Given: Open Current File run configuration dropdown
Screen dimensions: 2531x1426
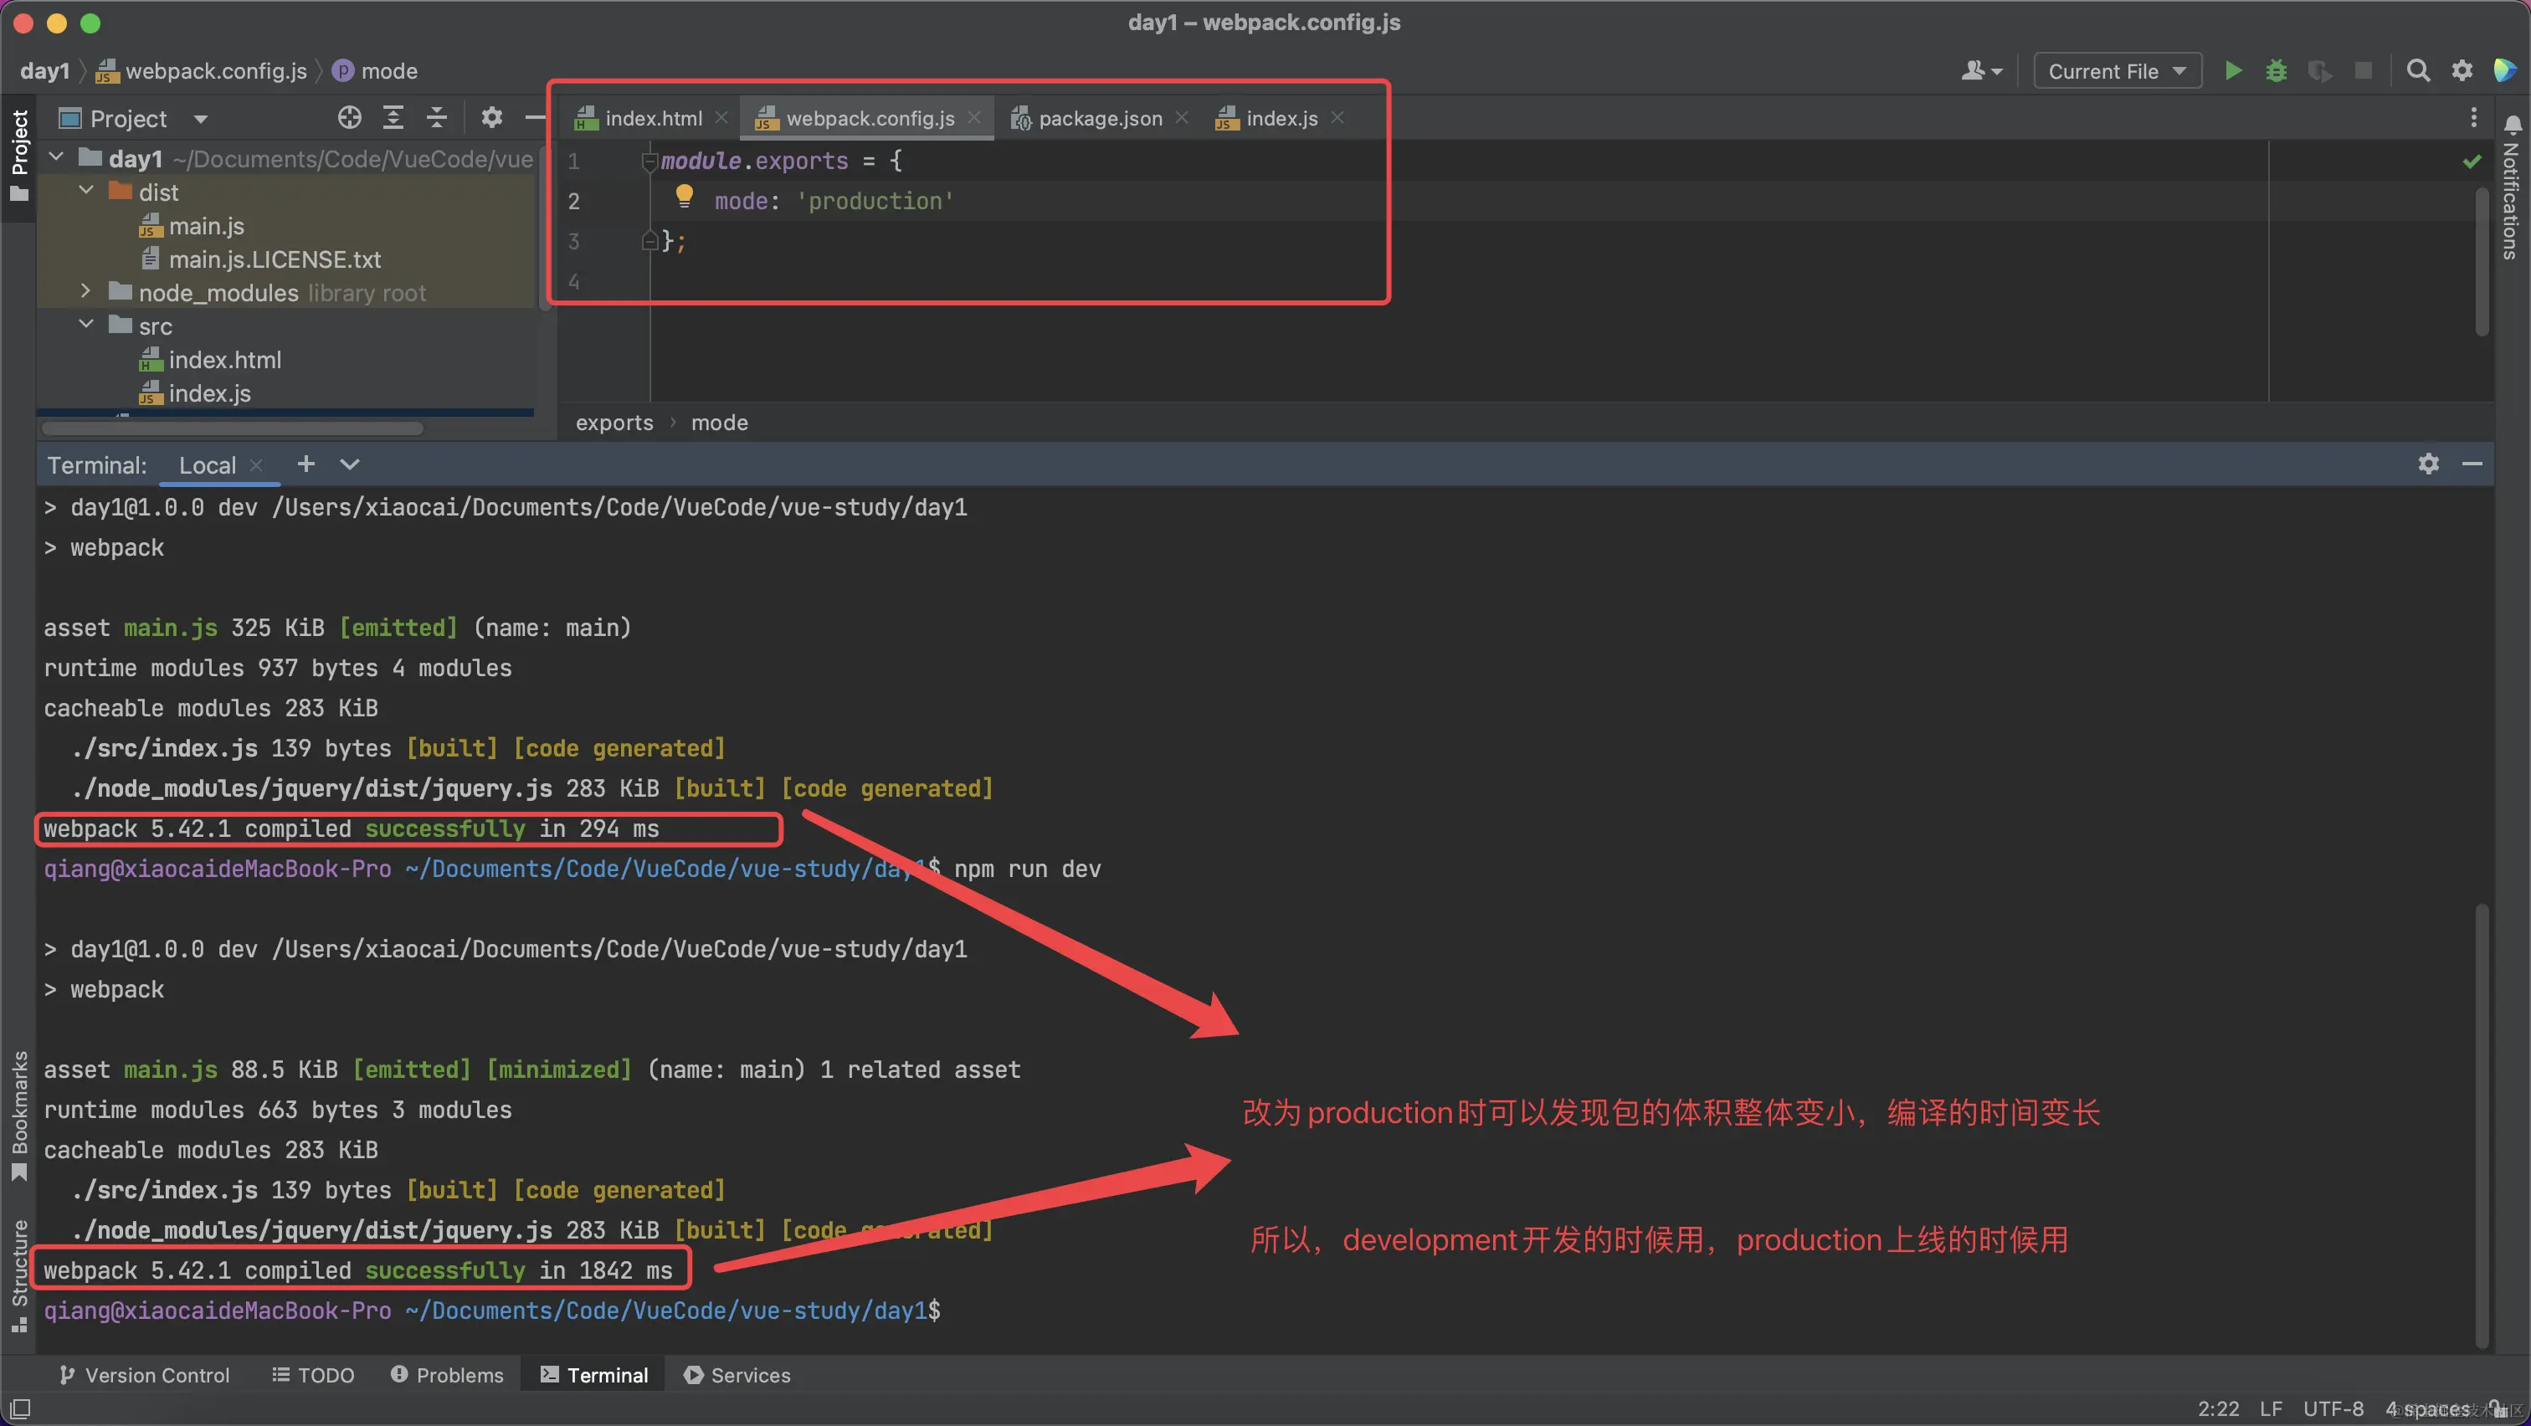Looking at the screenshot, I should click(2117, 70).
